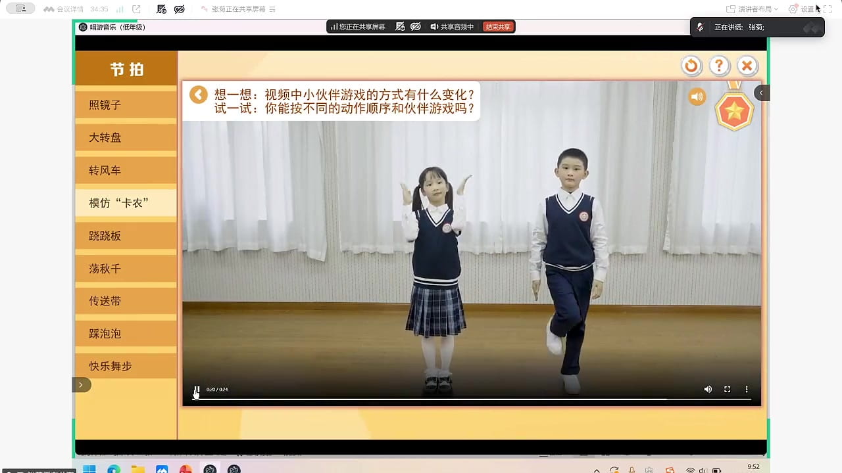The image size is (842, 473).
Task: Open the 照镜子 lesson
Action: click(126, 105)
